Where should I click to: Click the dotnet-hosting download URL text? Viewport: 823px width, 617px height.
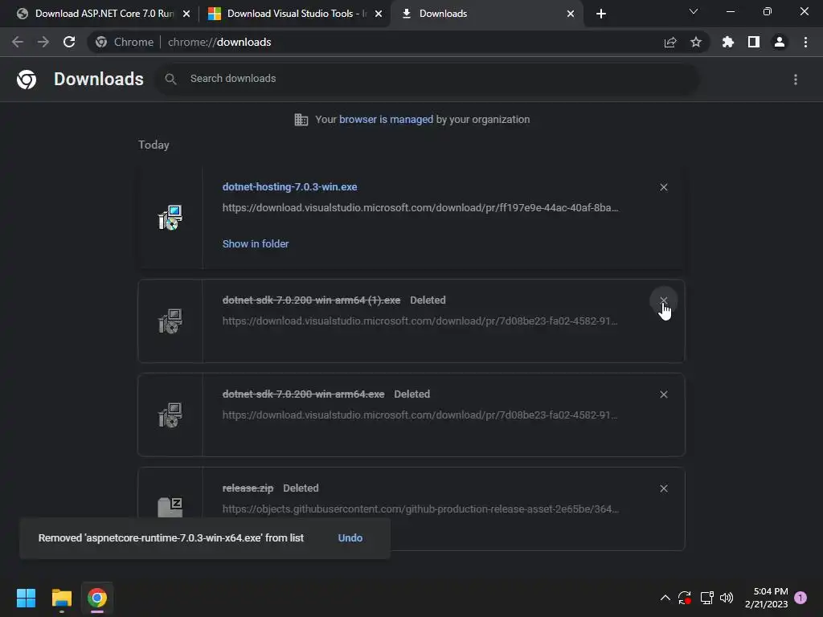point(420,208)
